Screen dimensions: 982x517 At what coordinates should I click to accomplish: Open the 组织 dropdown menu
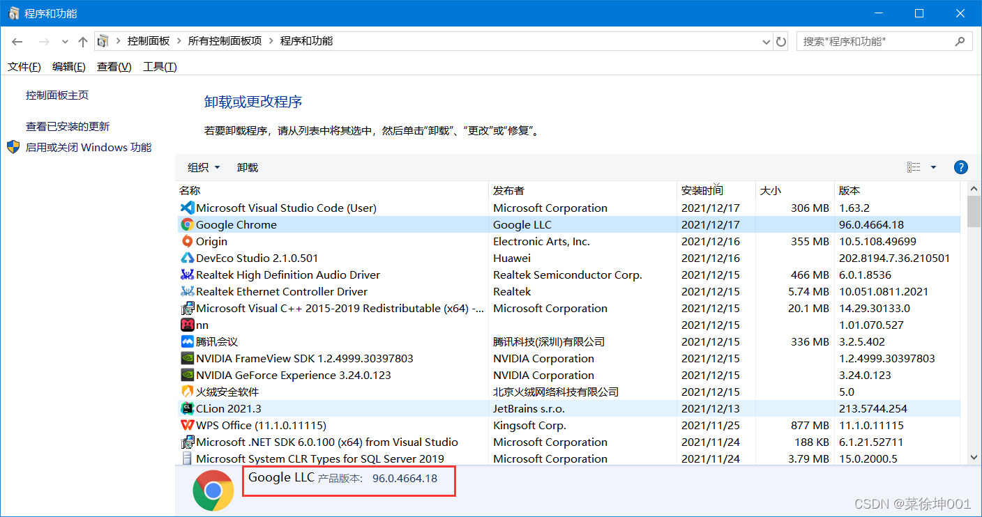tap(204, 167)
